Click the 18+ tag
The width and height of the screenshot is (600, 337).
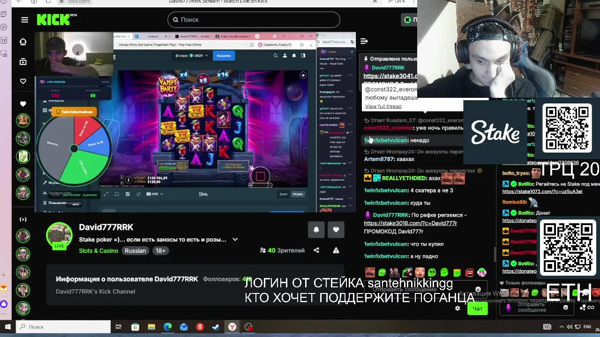click(x=160, y=251)
